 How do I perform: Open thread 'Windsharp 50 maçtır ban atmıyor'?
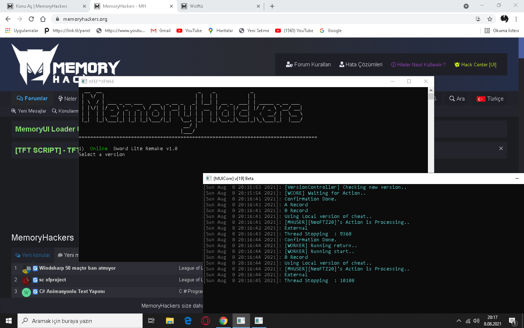tap(77, 268)
